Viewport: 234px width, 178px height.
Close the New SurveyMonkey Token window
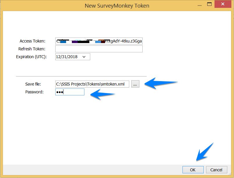223,4
